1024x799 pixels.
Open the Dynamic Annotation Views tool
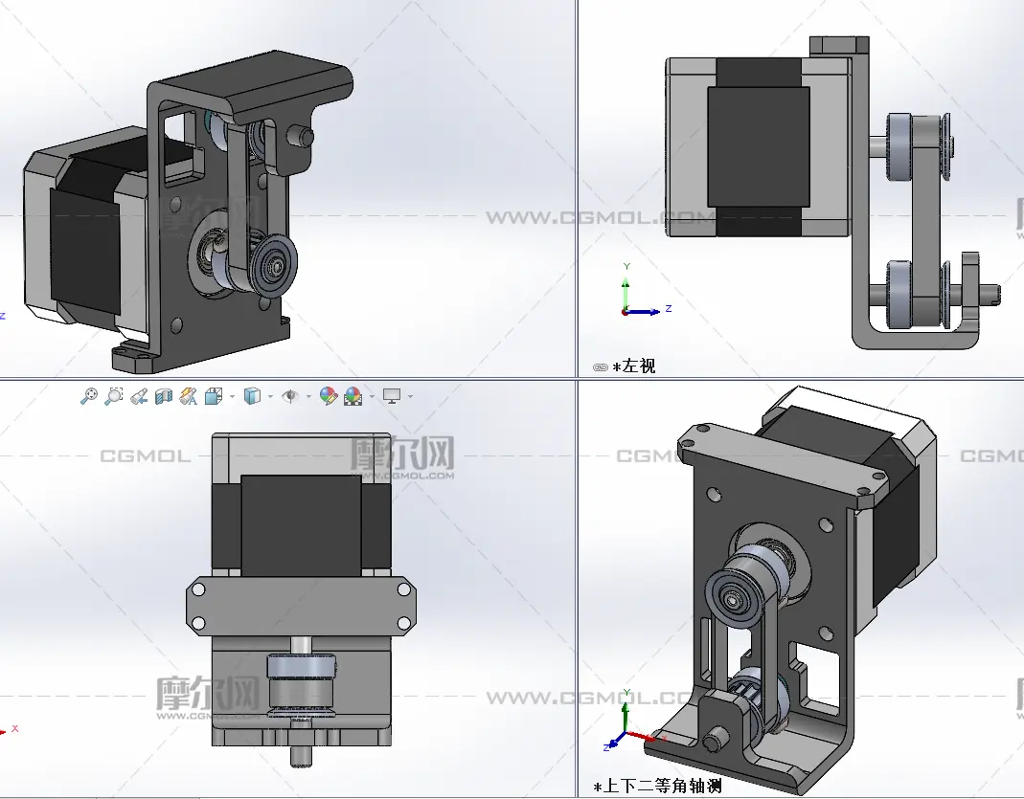point(188,395)
